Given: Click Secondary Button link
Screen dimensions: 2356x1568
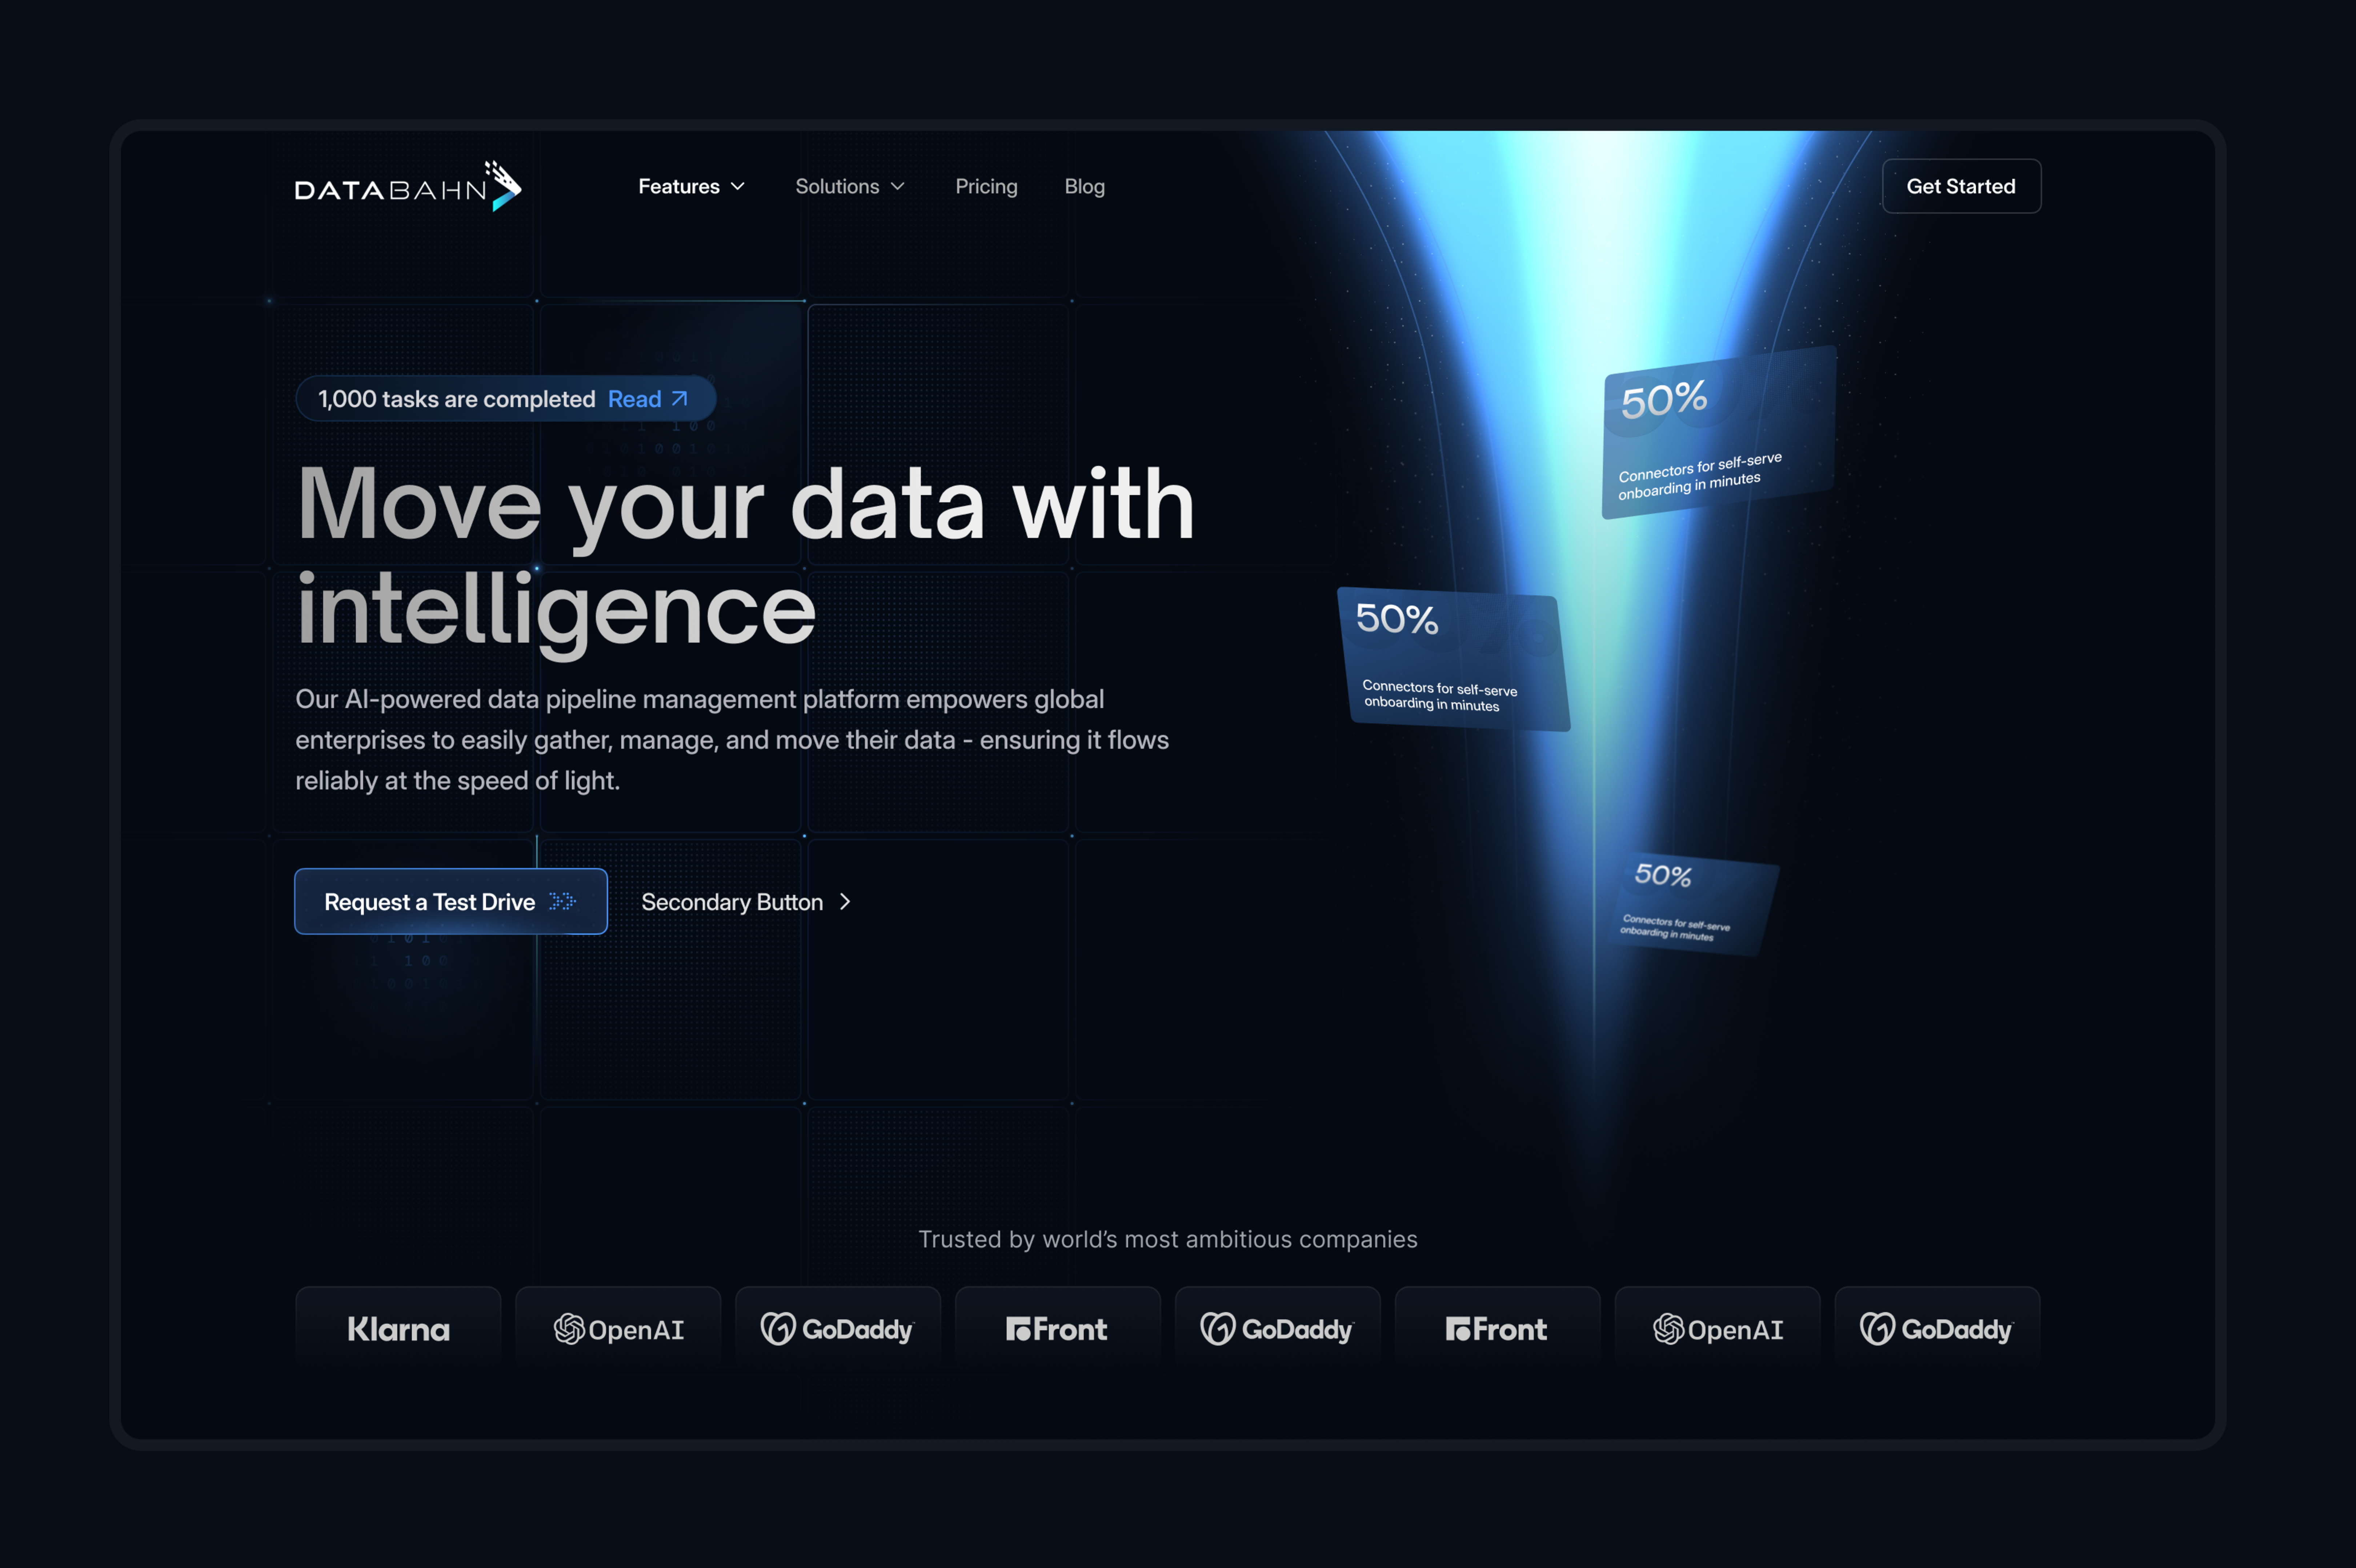Looking at the screenshot, I should (746, 902).
